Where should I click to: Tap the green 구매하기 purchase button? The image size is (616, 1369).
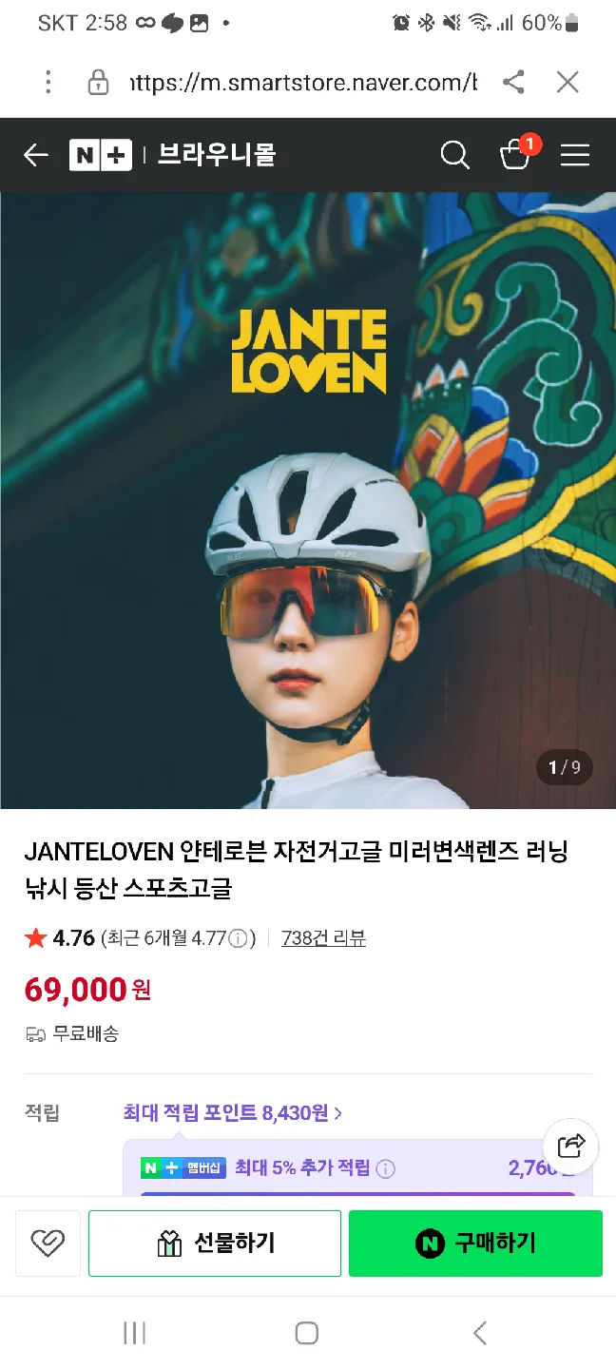[x=475, y=1243]
